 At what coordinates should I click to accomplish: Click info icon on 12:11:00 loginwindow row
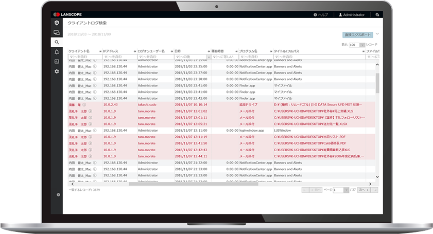pos(95,131)
